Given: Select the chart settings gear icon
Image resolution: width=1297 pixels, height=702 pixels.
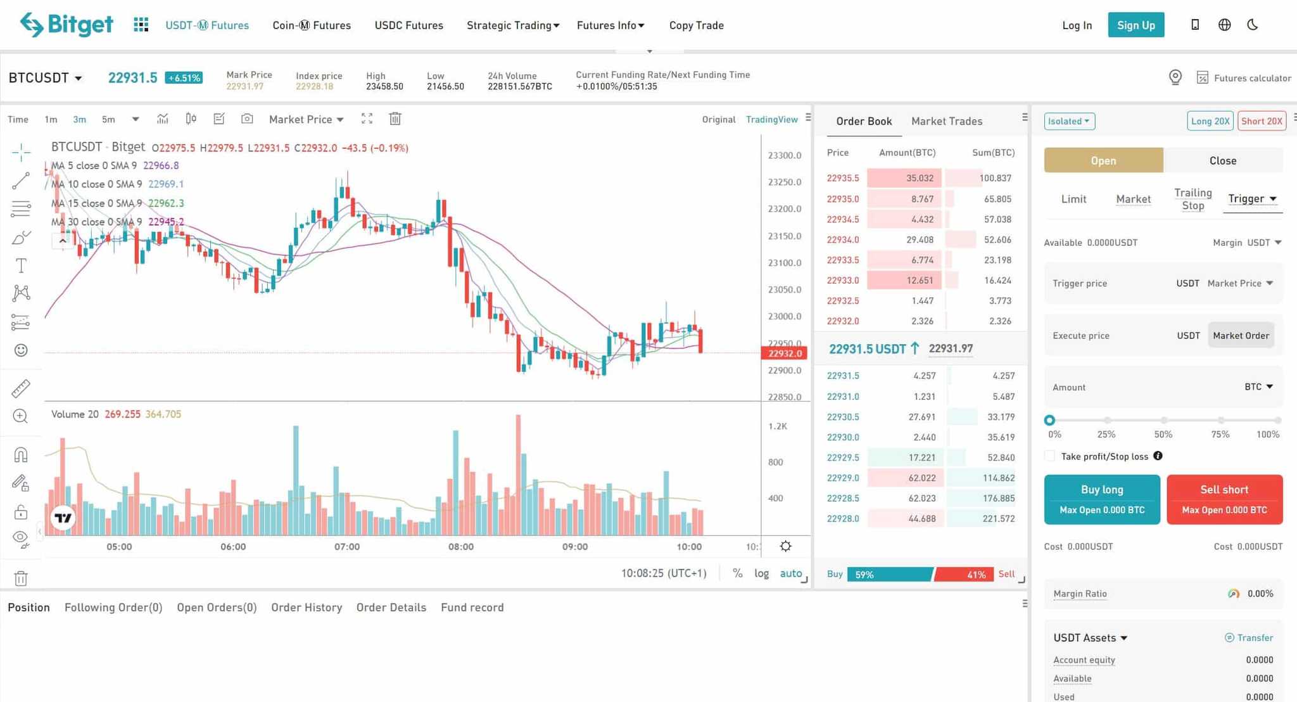Looking at the screenshot, I should tap(785, 546).
